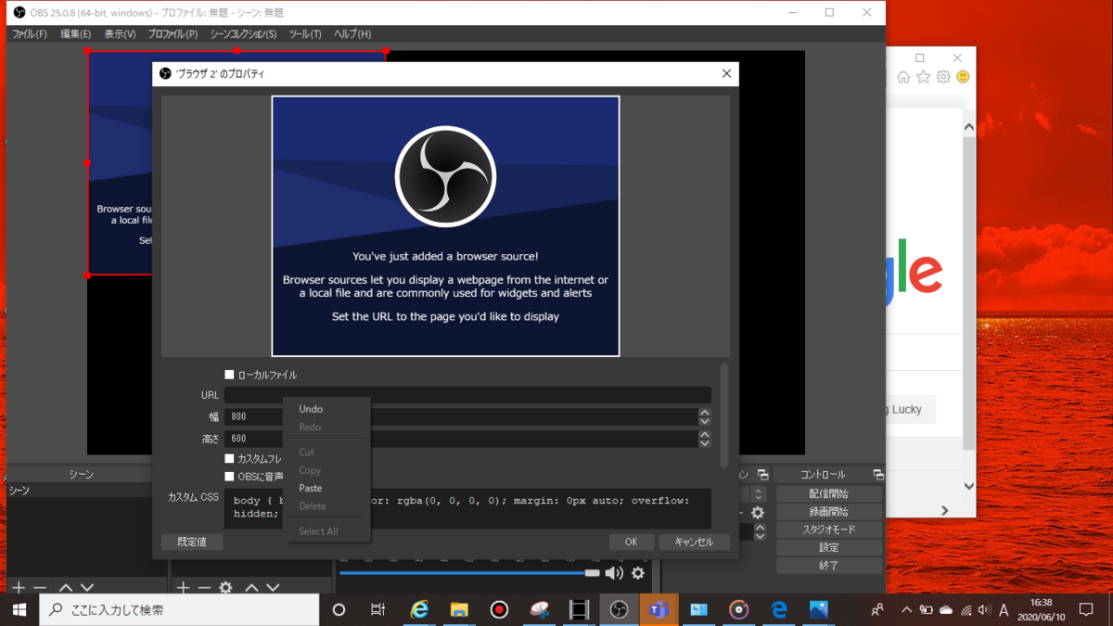Screen dimensions: 1113x626
Task: Open the clock showing 16:38 in the taskbar
Action: [x=1041, y=609]
